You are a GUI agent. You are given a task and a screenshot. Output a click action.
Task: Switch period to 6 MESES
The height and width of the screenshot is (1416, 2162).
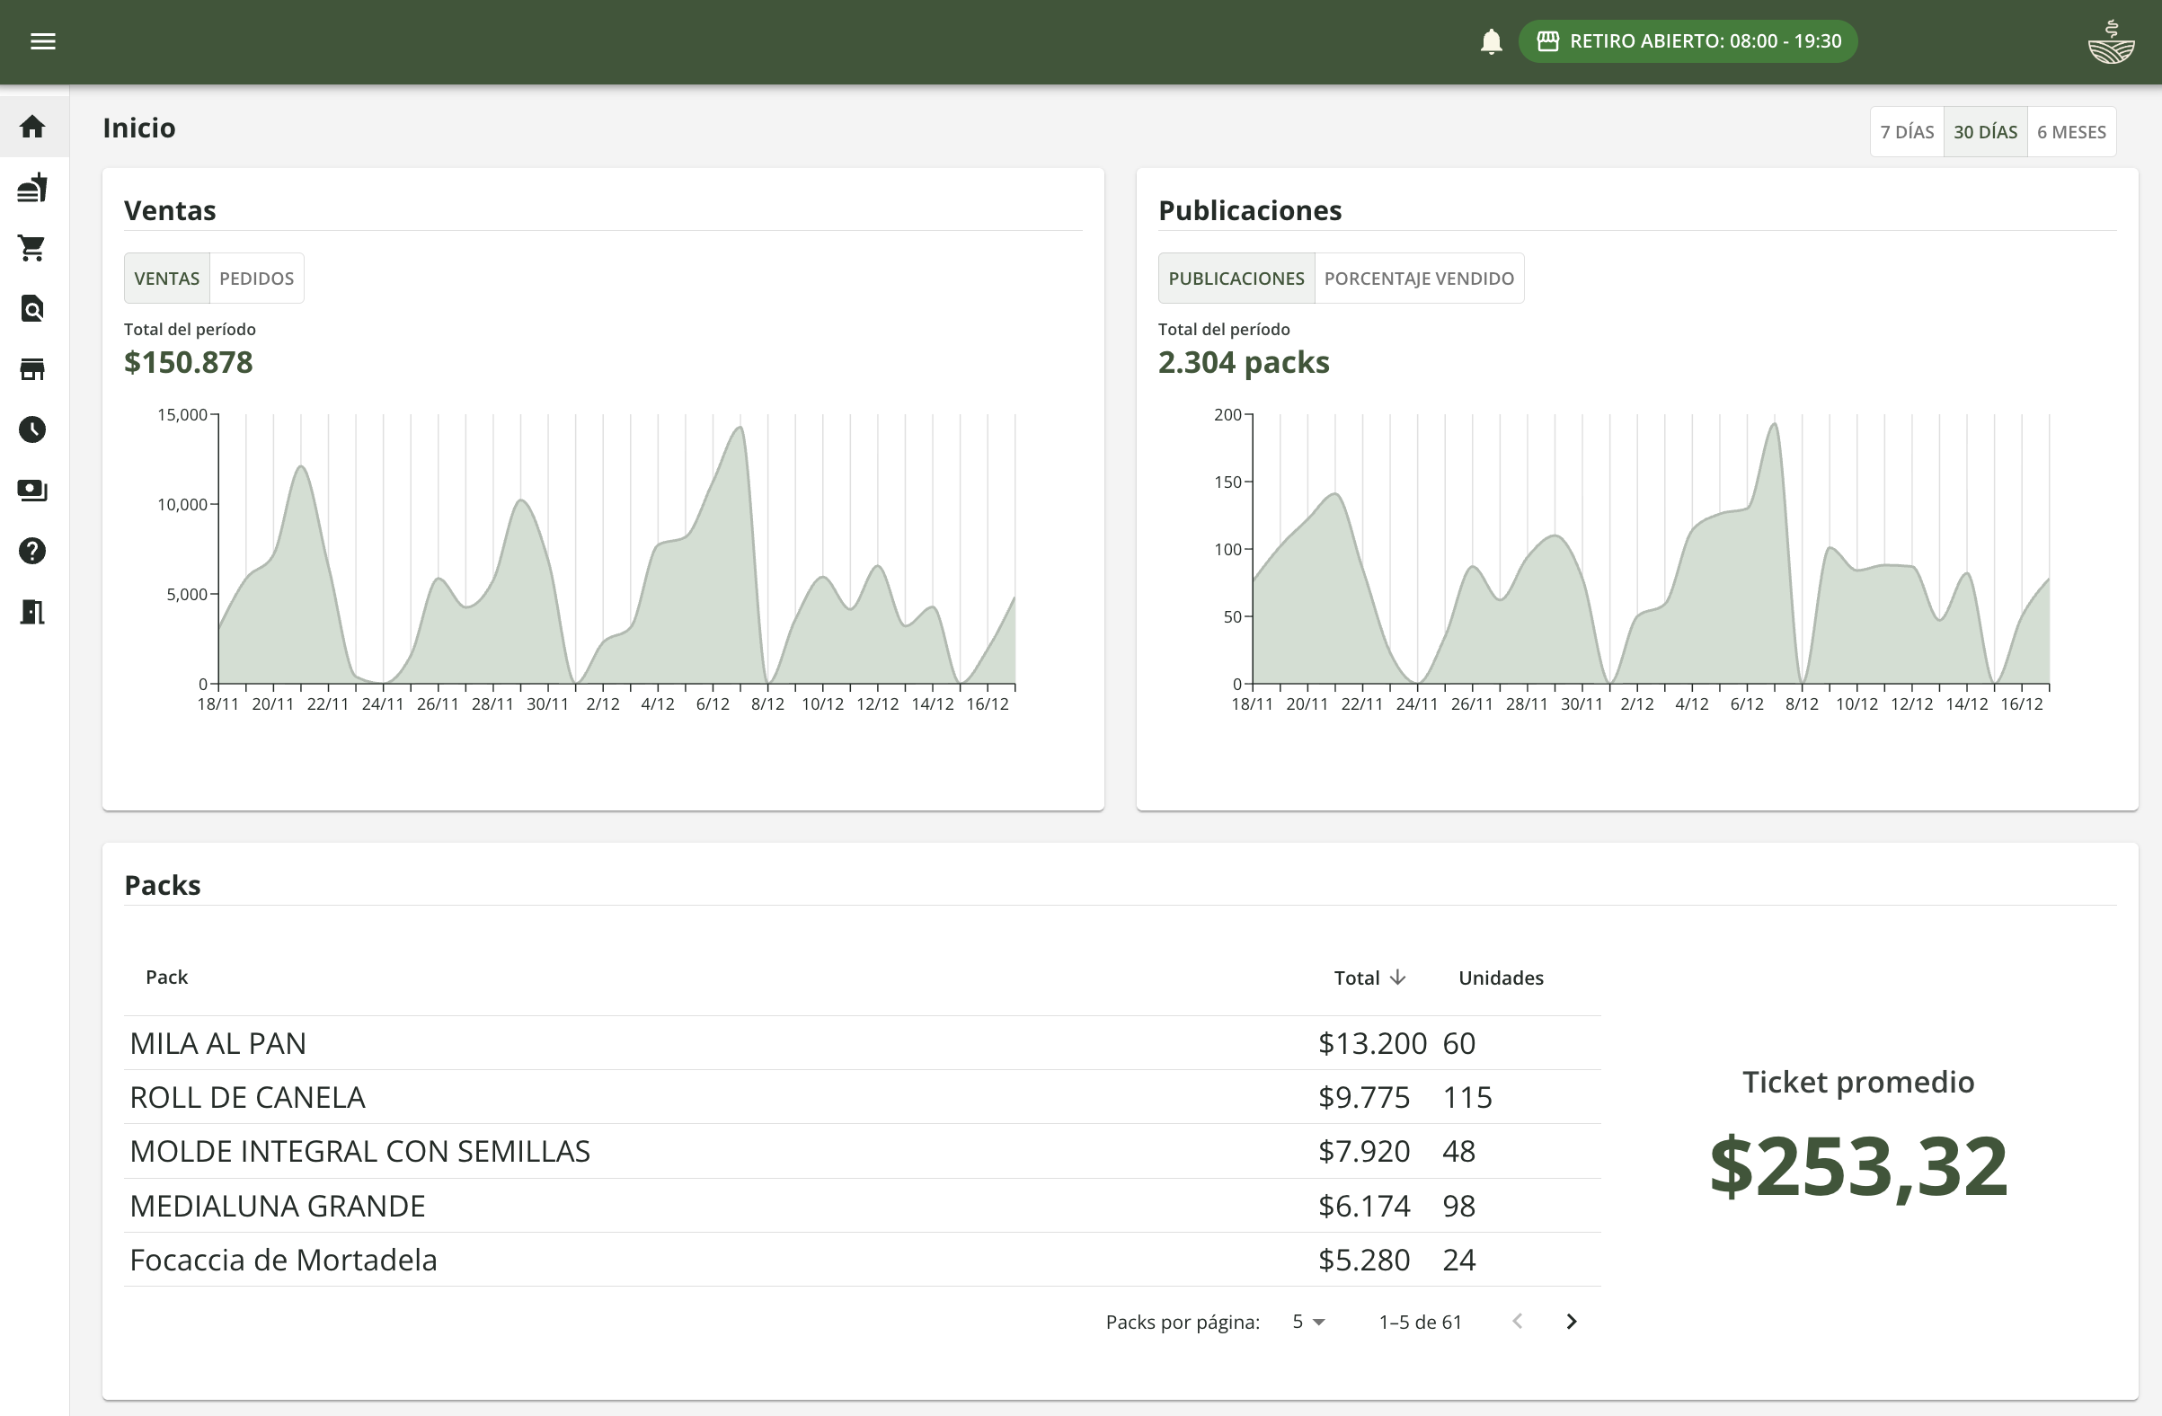pos(2070,132)
